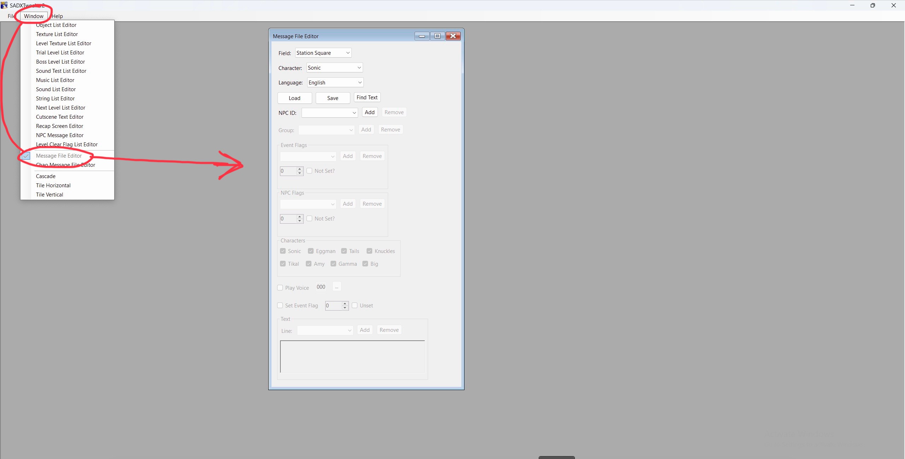The width and height of the screenshot is (905, 459).
Task: Click inside the message text area
Action: pos(352,357)
